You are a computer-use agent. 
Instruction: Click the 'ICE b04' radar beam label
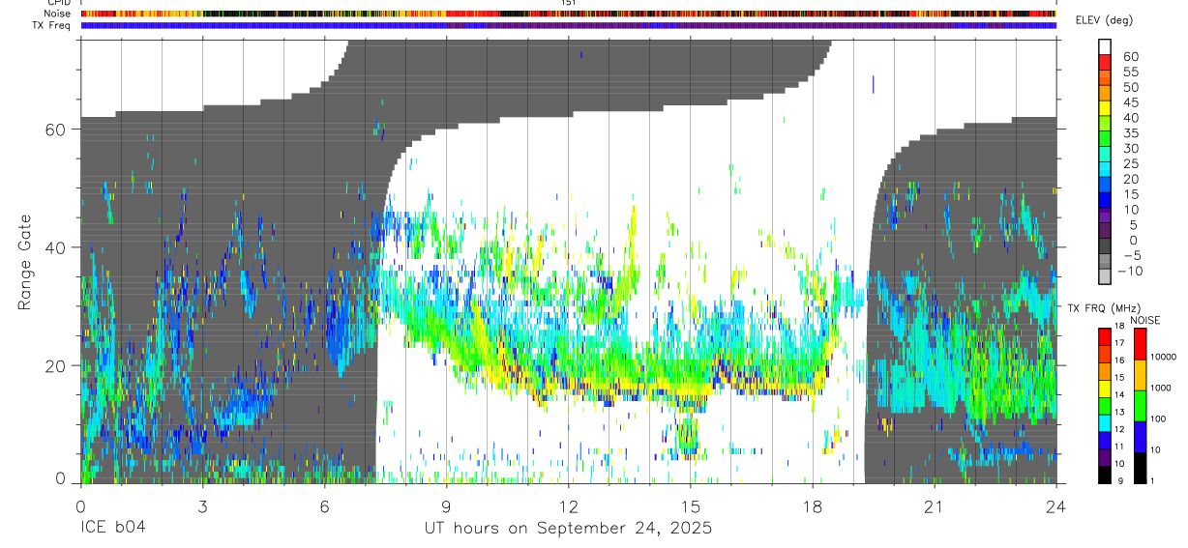(114, 529)
